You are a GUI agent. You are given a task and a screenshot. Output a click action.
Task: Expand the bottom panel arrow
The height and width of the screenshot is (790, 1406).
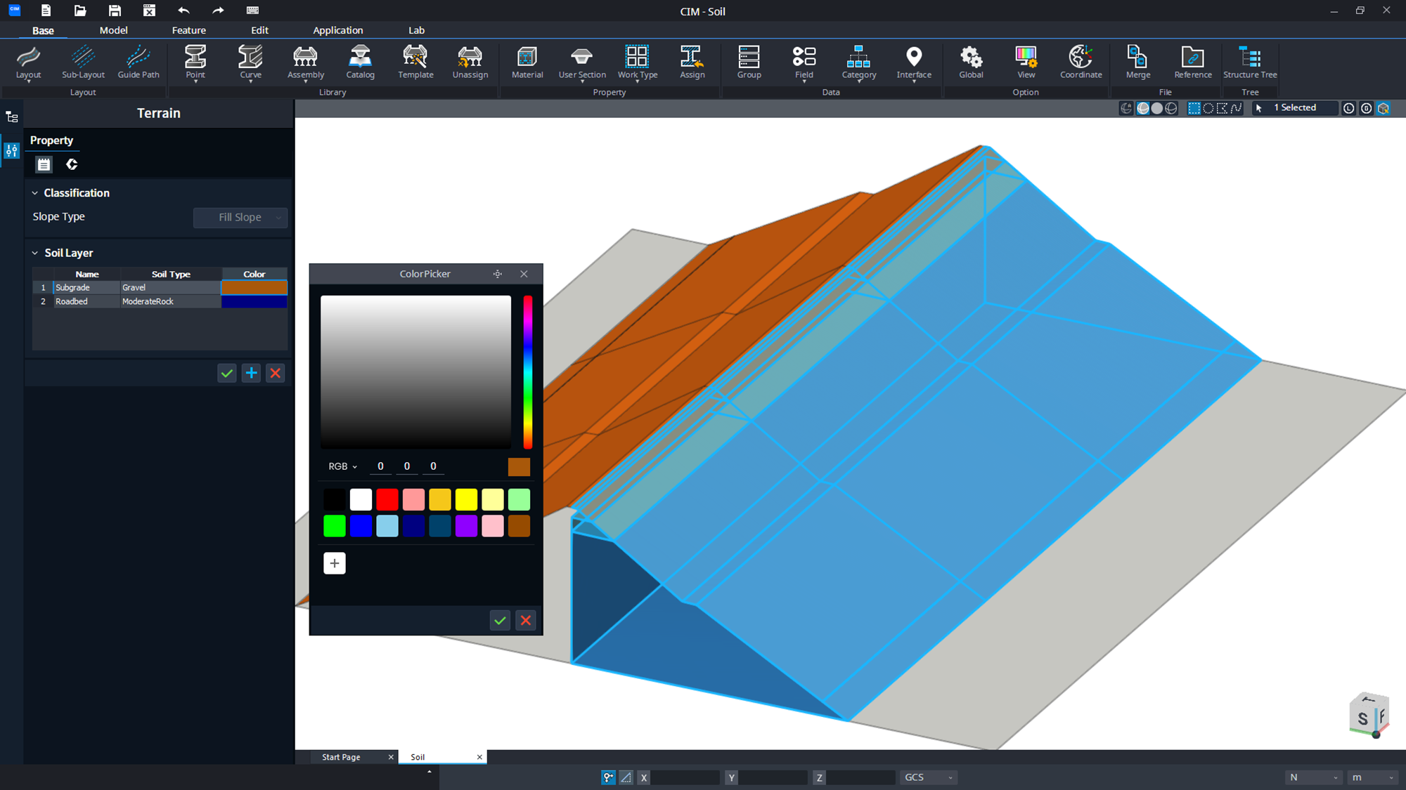[x=429, y=772]
